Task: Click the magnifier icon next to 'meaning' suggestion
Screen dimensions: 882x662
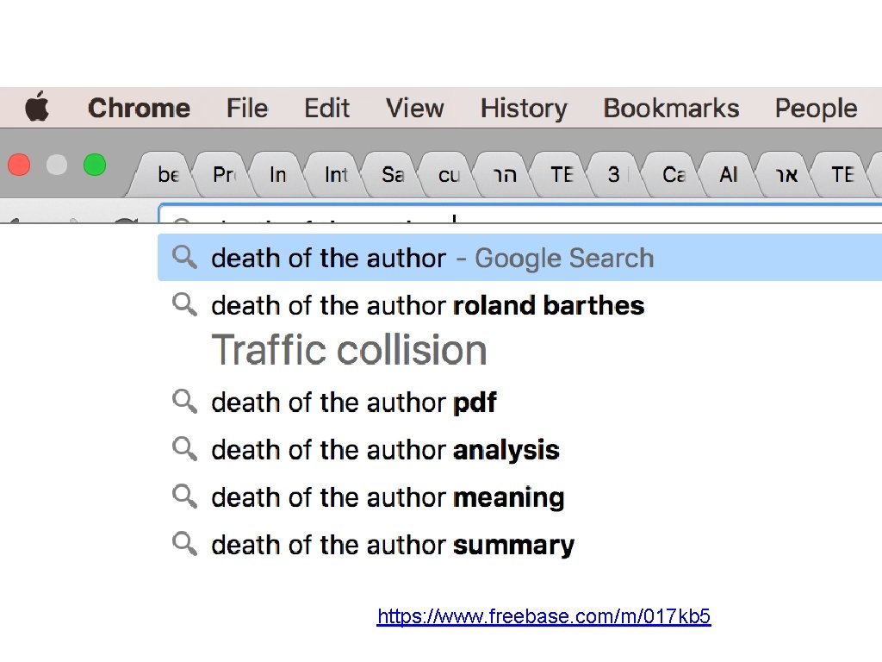Action: click(184, 496)
